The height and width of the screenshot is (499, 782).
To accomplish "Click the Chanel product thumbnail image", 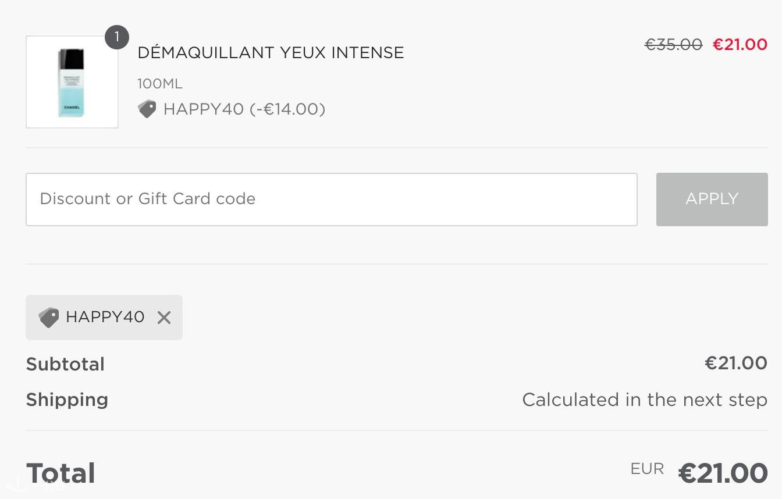I will click(x=72, y=82).
